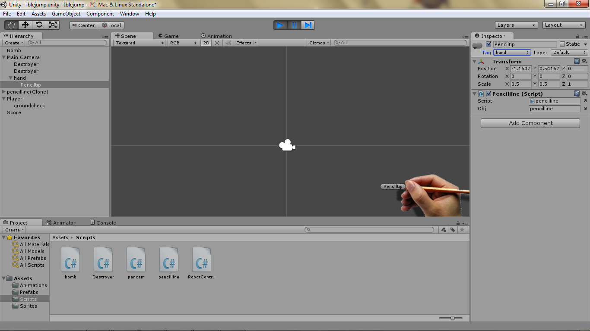Toggle scene lighting sun icon
Image resolution: width=590 pixels, height=331 pixels.
[217, 43]
